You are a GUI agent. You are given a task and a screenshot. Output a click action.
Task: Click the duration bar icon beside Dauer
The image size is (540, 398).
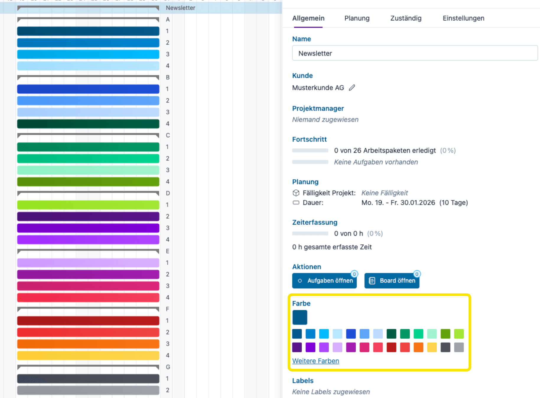296,203
